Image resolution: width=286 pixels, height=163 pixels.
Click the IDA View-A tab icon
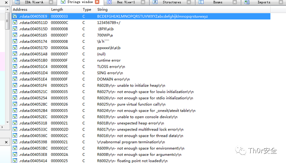point(17,2)
